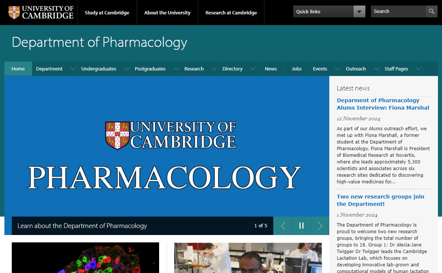Viewport: 442px width, 273px height.
Task: Open the Outreach menu item
Action: [x=356, y=69]
